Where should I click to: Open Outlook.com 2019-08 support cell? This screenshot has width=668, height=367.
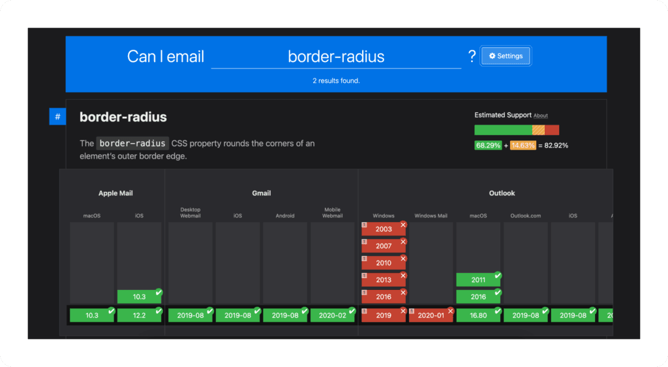coord(525,315)
